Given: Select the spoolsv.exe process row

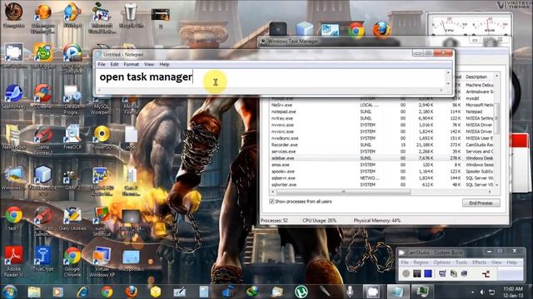Looking at the screenshot, I should click(x=381, y=172).
